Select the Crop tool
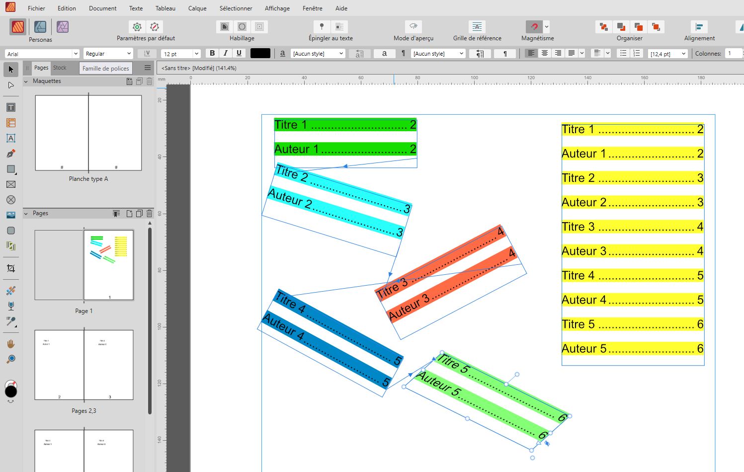Viewport: 744px width, 472px height. coord(11,268)
